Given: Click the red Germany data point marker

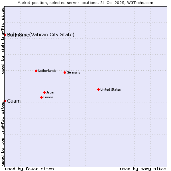Looking at the screenshot, I should pos(65,72).
